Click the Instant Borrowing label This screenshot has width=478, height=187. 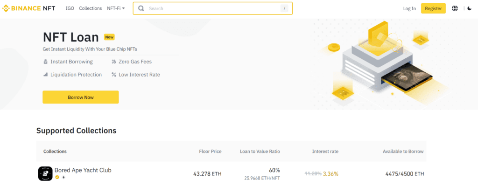71,62
